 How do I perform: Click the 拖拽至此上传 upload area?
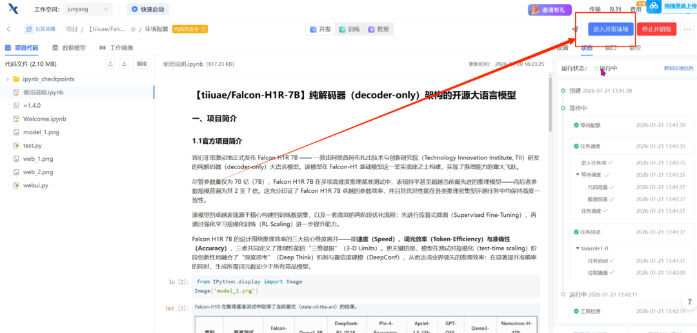(x=680, y=6)
